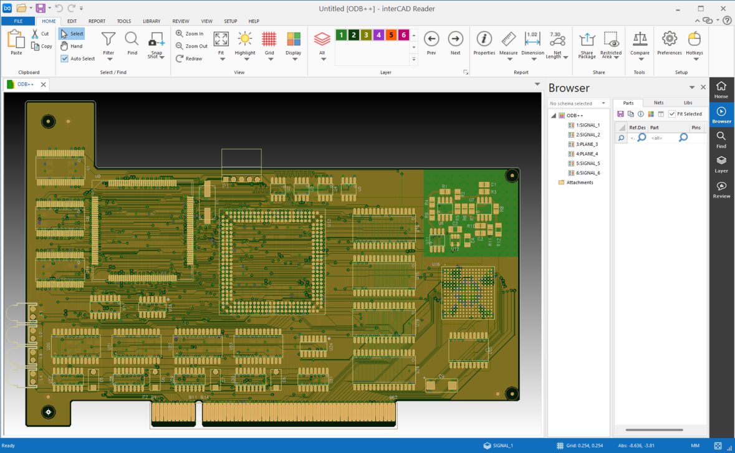Viewport: 735px width, 453px height.
Task: Click the Measure ruler tool
Action: (x=508, y=42)
